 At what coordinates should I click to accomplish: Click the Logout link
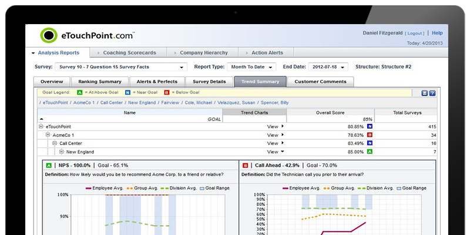click(x=415, y=33)
